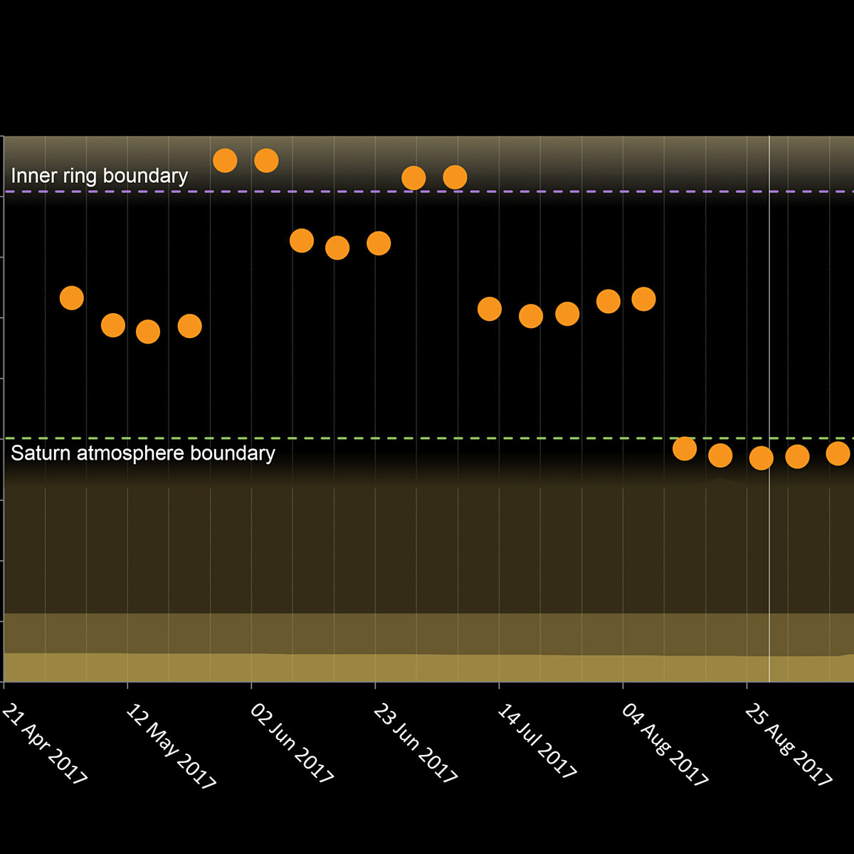
Task: Click the 'Saturn atmosphere boundary' label
Action: tap(143, 453)
